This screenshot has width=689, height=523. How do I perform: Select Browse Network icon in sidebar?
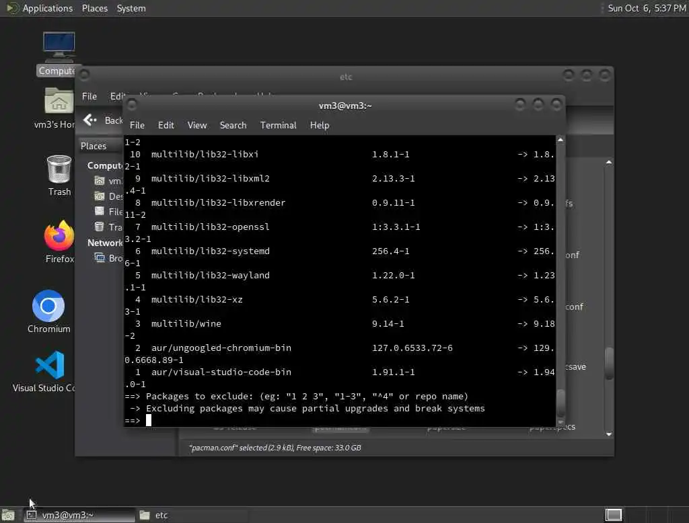pyautogui.click(x=100, y=257)
